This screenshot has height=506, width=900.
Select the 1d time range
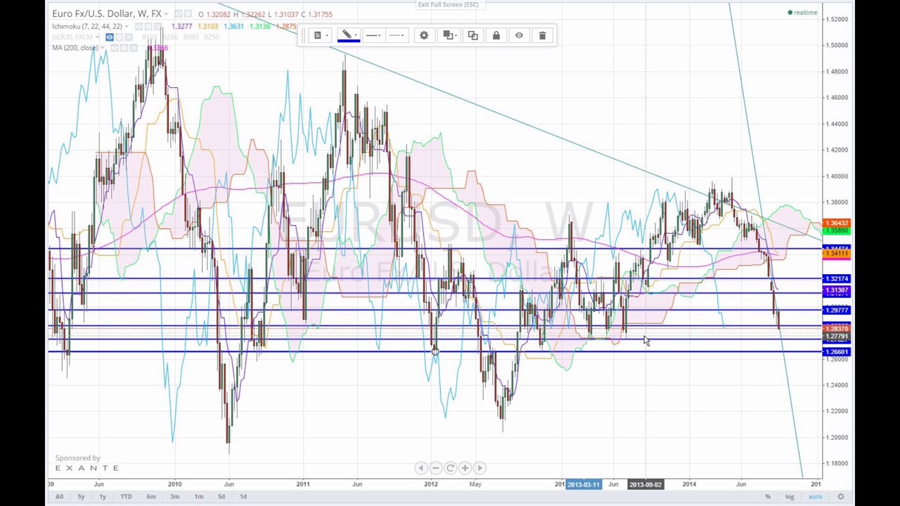click(243, 497)
